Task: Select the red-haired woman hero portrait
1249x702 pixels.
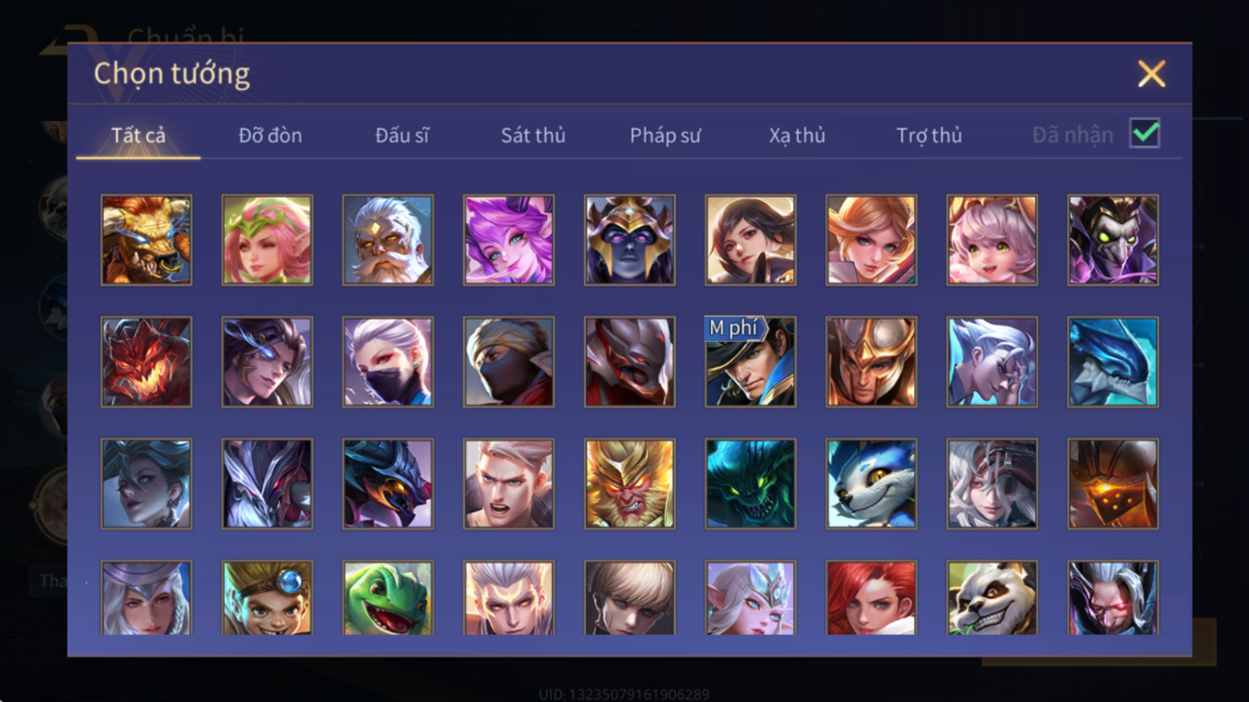Action: [870, 597]
